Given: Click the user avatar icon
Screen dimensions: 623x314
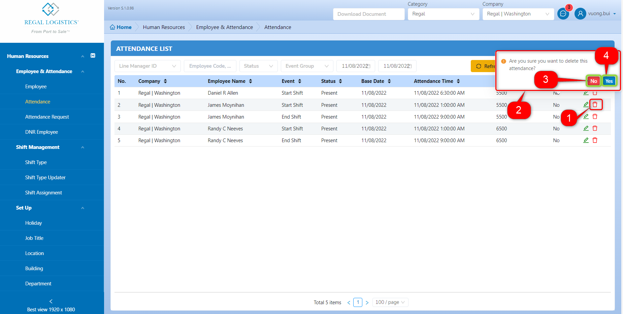Looking at the screenshot, I should pos(580,14).
